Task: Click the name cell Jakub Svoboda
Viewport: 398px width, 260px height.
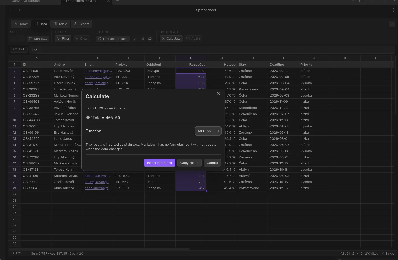Action: click(x=67, y=114)
